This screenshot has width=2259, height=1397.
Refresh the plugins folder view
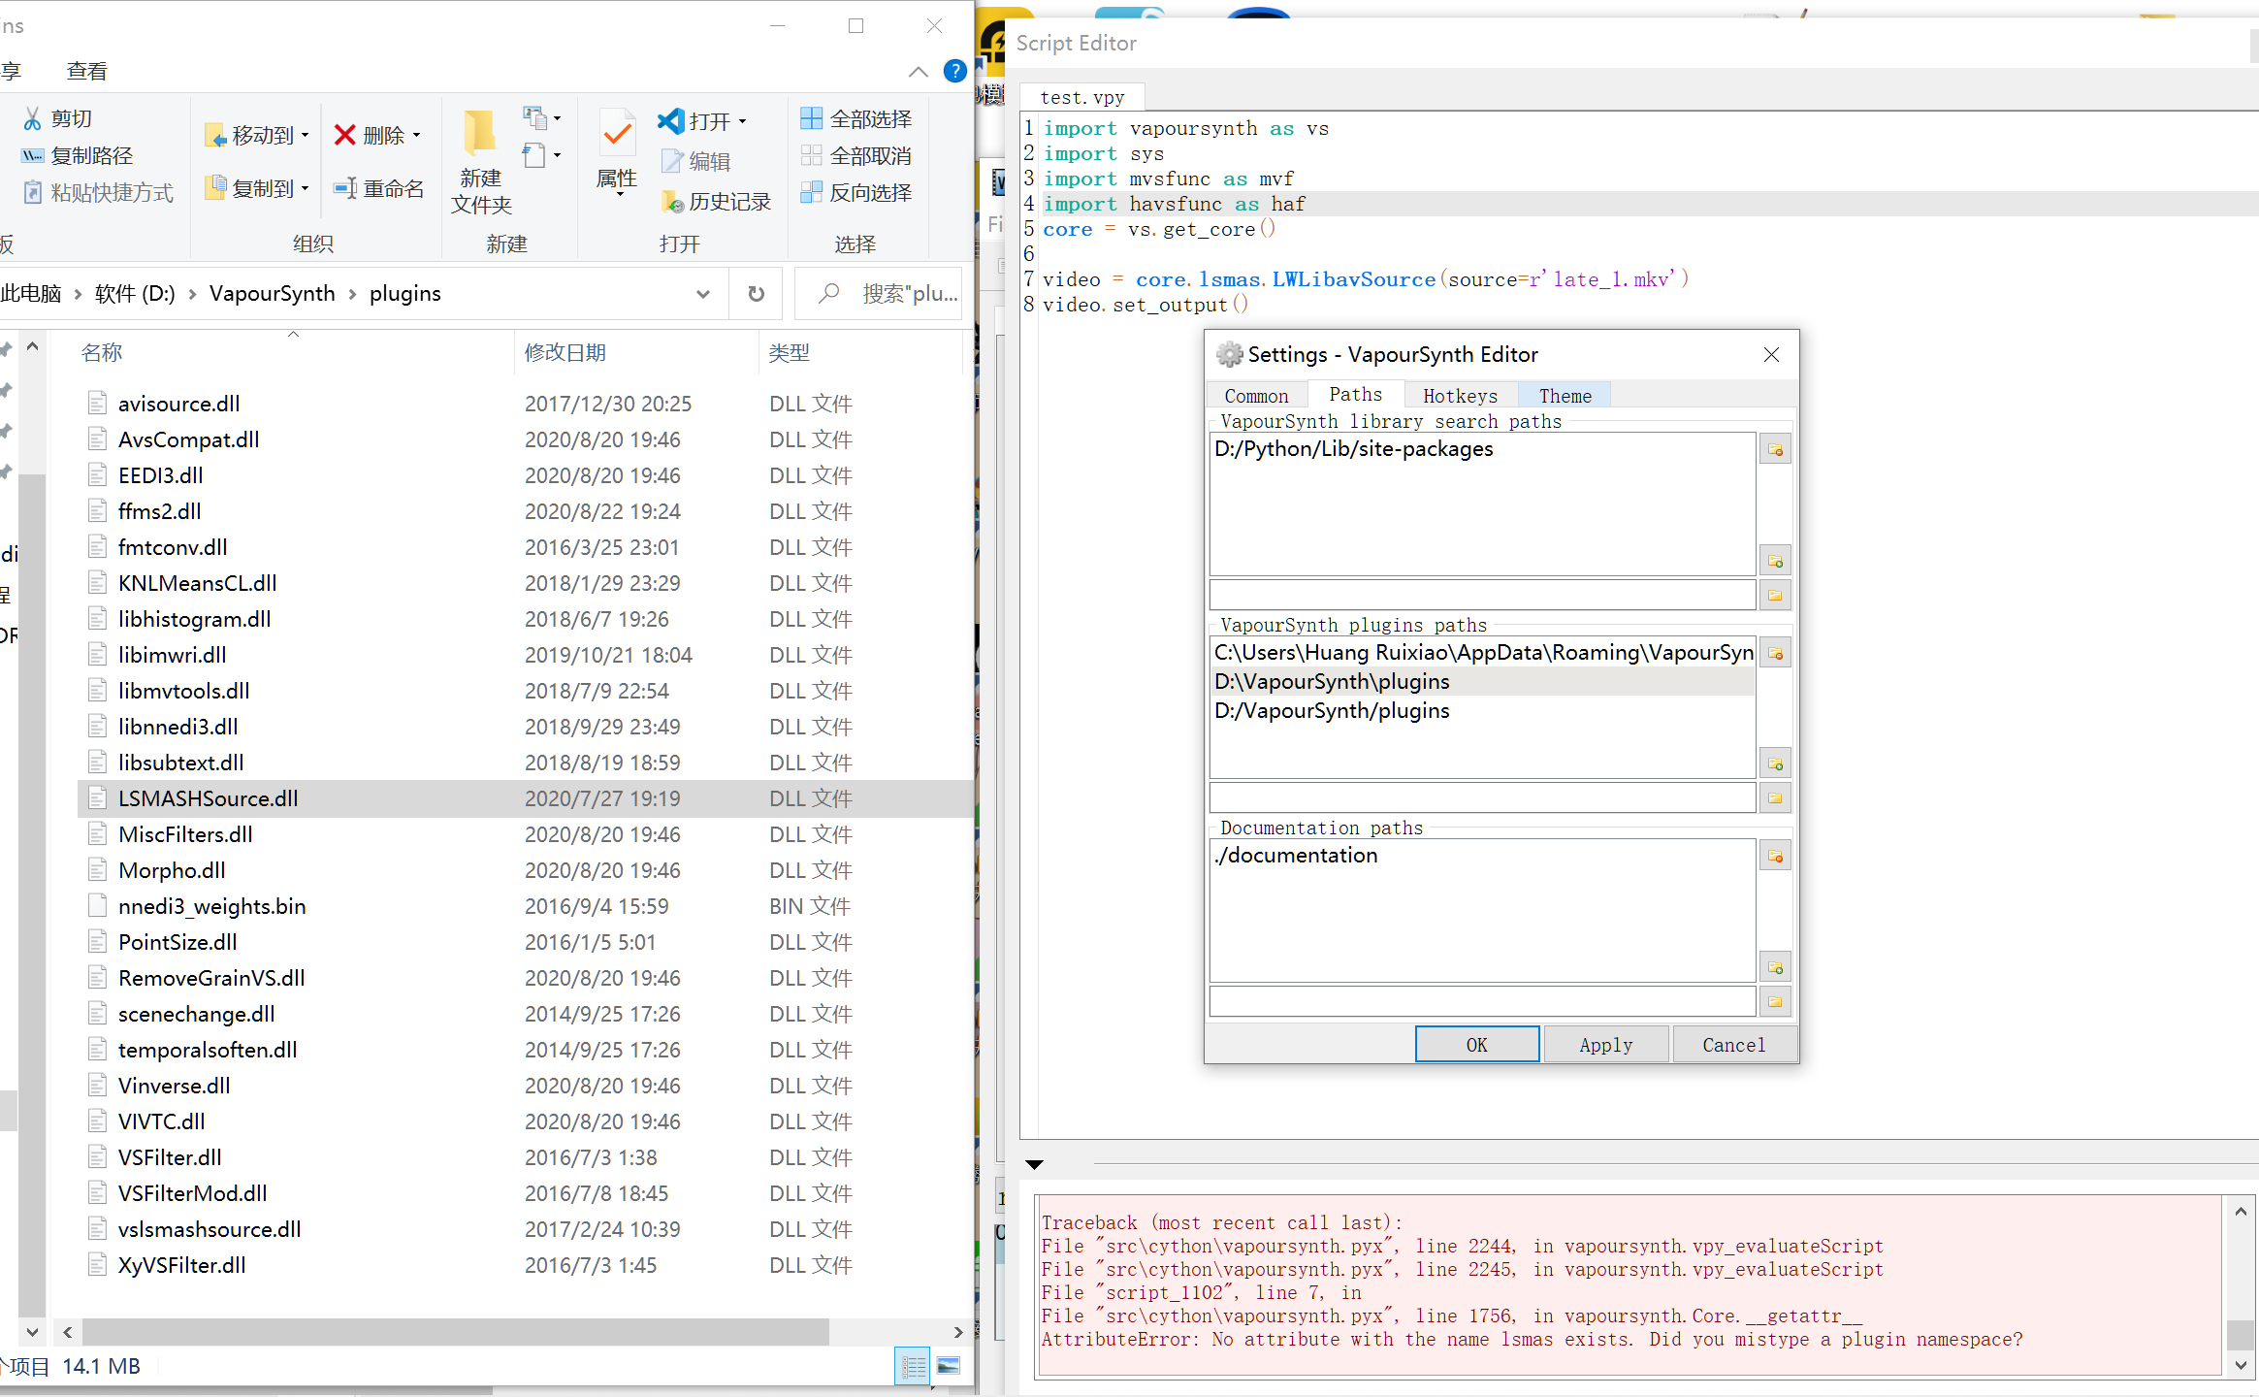point(757,293)
